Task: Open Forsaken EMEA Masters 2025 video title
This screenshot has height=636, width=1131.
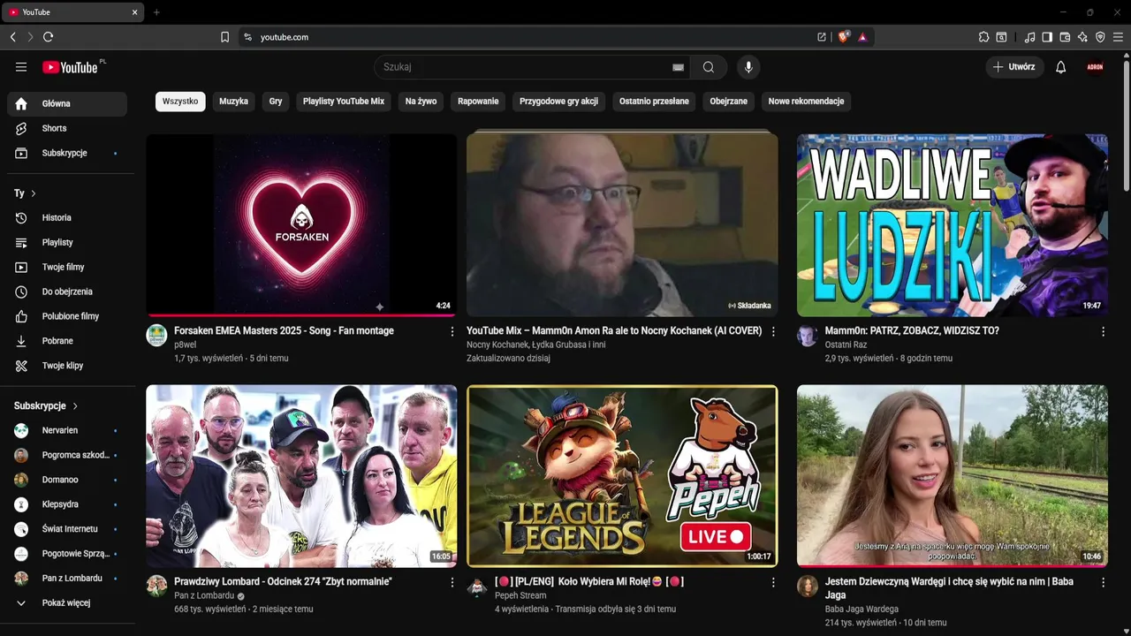Action: 284,331
